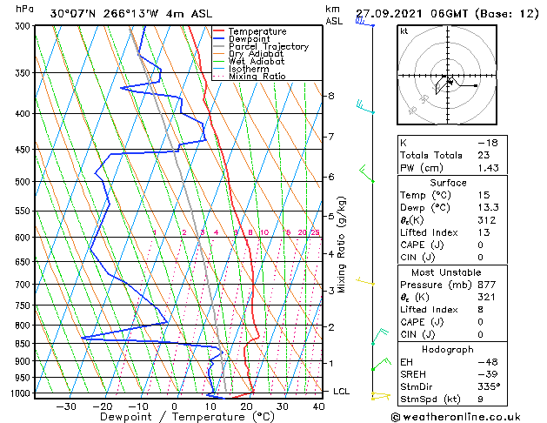
Task: Click the Dewpoint / Temperature (°C) axis title
Action: 187,417
